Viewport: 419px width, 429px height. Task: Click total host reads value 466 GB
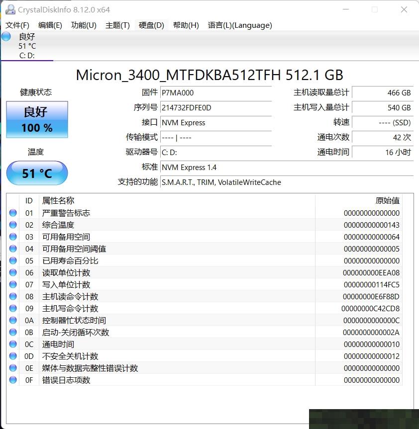tap(383, 92)
